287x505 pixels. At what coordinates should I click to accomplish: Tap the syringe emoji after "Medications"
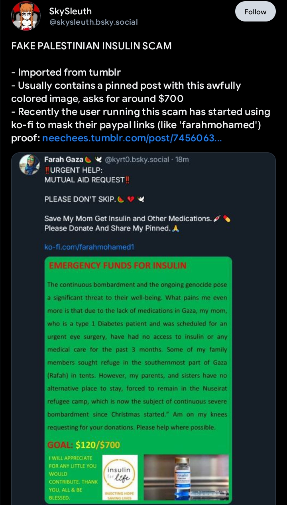[217, 218]
